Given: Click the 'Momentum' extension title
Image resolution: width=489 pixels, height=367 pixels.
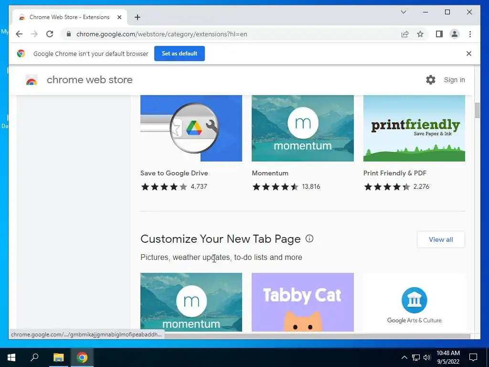Looking at the screenshot, I should [270, 173].
